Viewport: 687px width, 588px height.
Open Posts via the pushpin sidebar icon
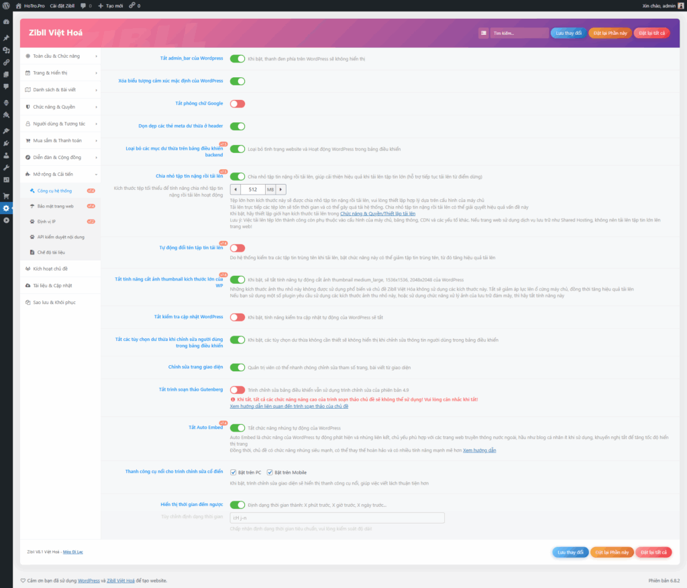(x=6, y=38)
